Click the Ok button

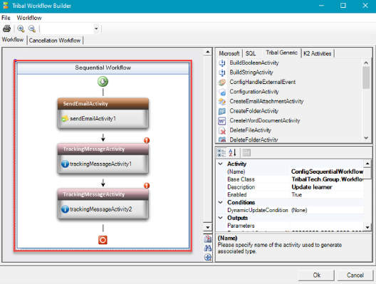coord(316,275)
